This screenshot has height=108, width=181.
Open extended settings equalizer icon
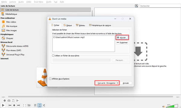coord(29,105)
